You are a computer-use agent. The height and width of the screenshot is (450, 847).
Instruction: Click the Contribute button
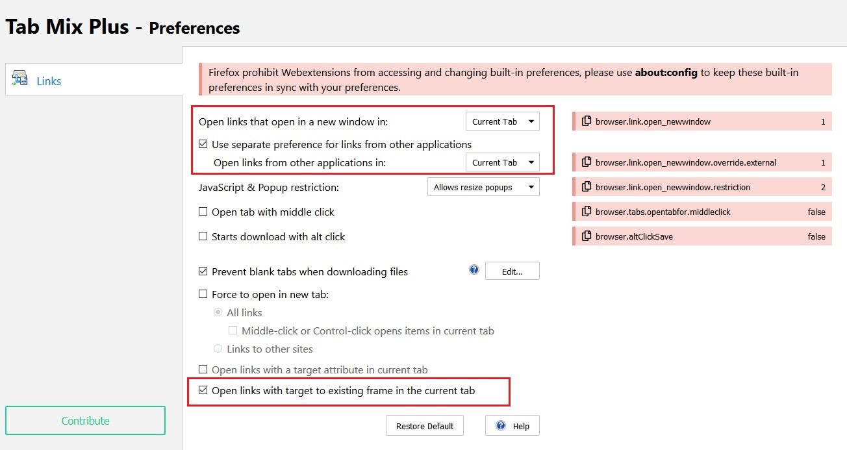pyautogui.click(x=85, y=421)
